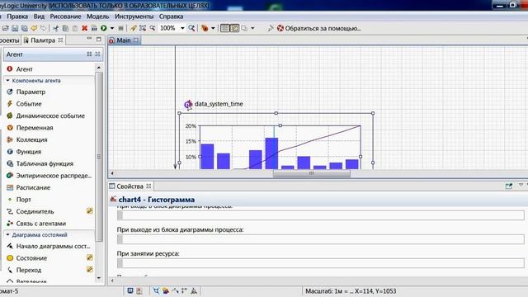The height and width of the screenshot is (297, 528).
Task: Click the debug bug icon
Action: point(205,28)
